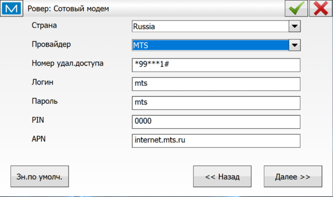333x197 pixels.
Task: Click the Зн.по умолч. button
Action: pyautogui.click(x=40, y=177)
